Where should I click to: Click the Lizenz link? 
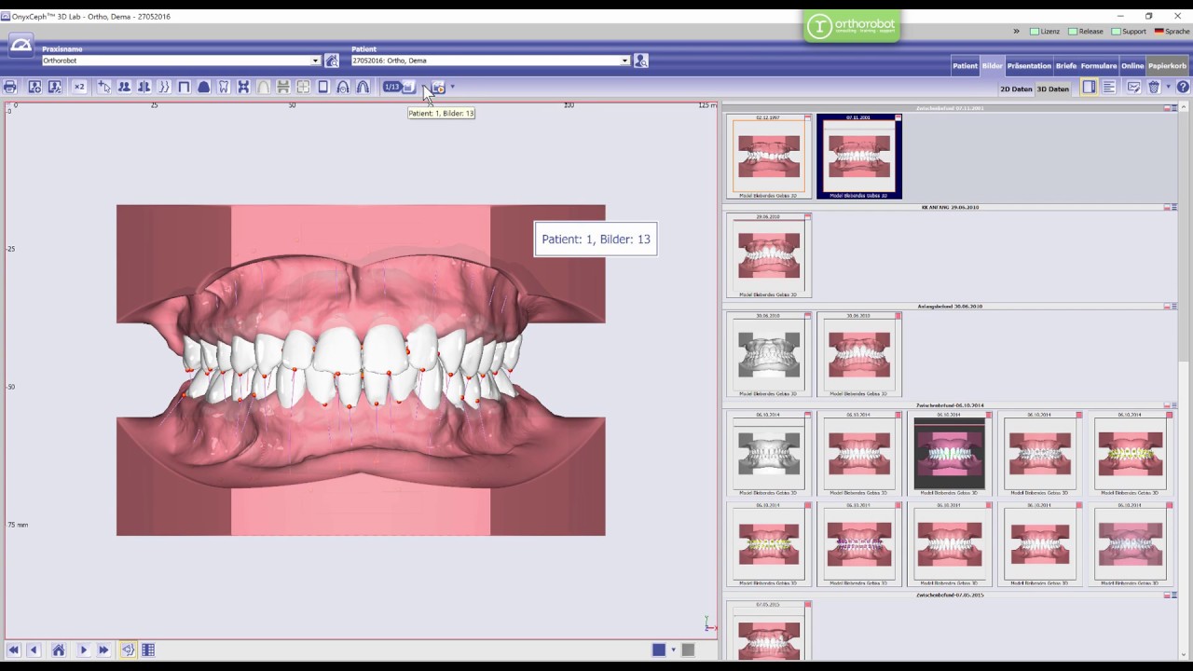tap(1045, 31)
